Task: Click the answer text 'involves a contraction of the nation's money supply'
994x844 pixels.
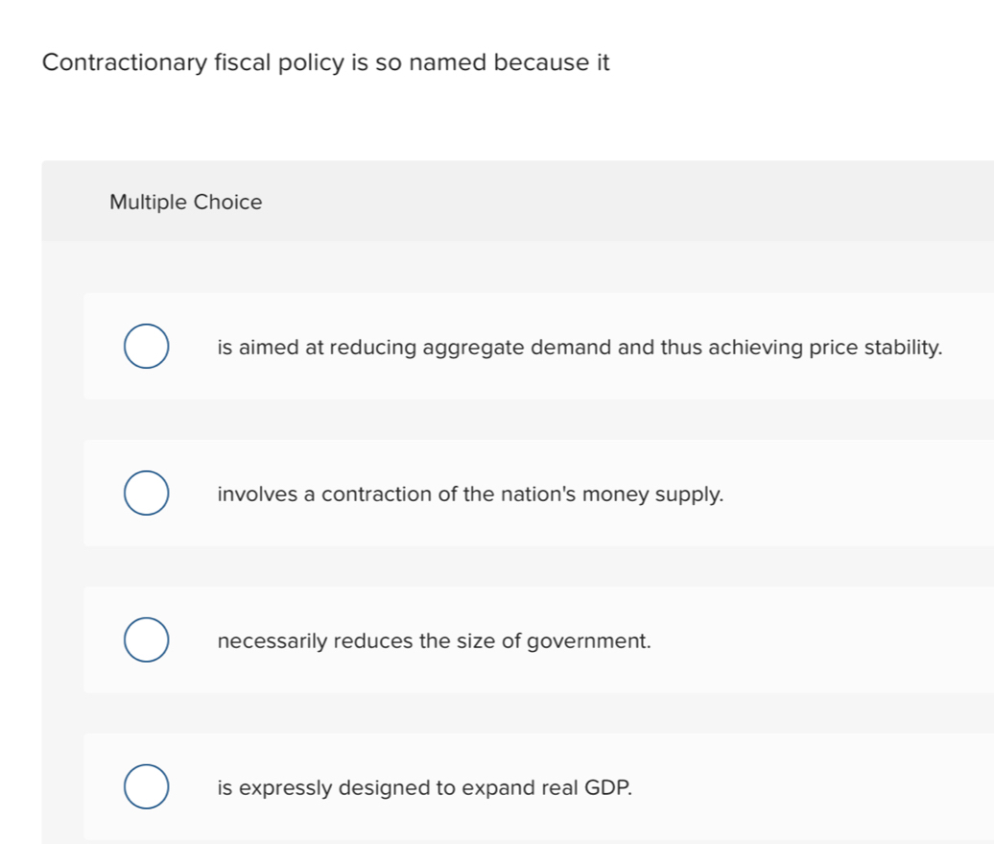Action: (x=470, y=494)
